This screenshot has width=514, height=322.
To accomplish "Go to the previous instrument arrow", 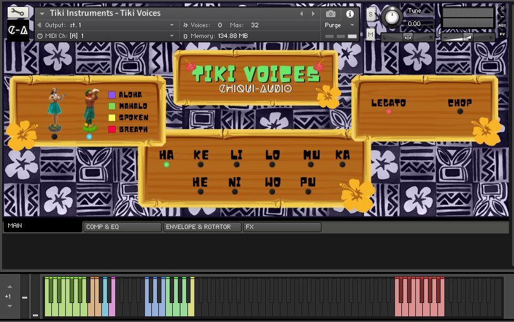I will [x=301, y=13].
